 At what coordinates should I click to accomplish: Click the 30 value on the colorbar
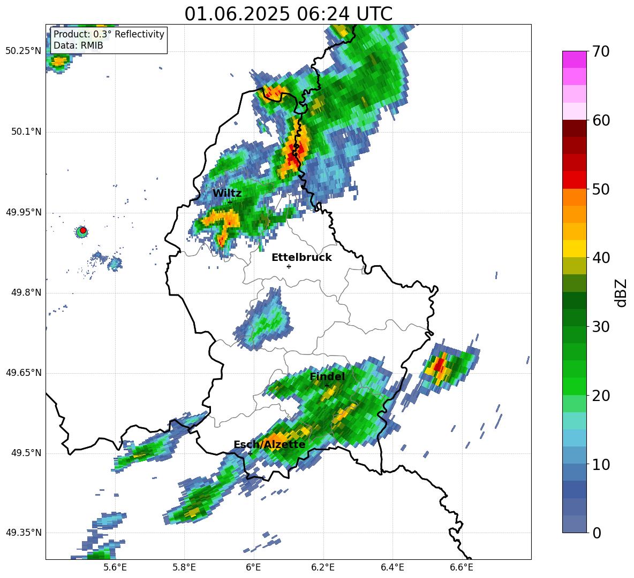click(x=601, y=327)
